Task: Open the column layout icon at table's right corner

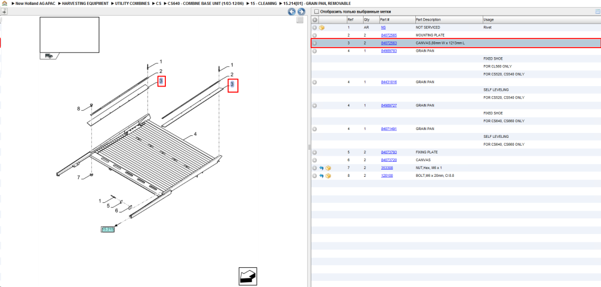Action: (x=597, y=12)
